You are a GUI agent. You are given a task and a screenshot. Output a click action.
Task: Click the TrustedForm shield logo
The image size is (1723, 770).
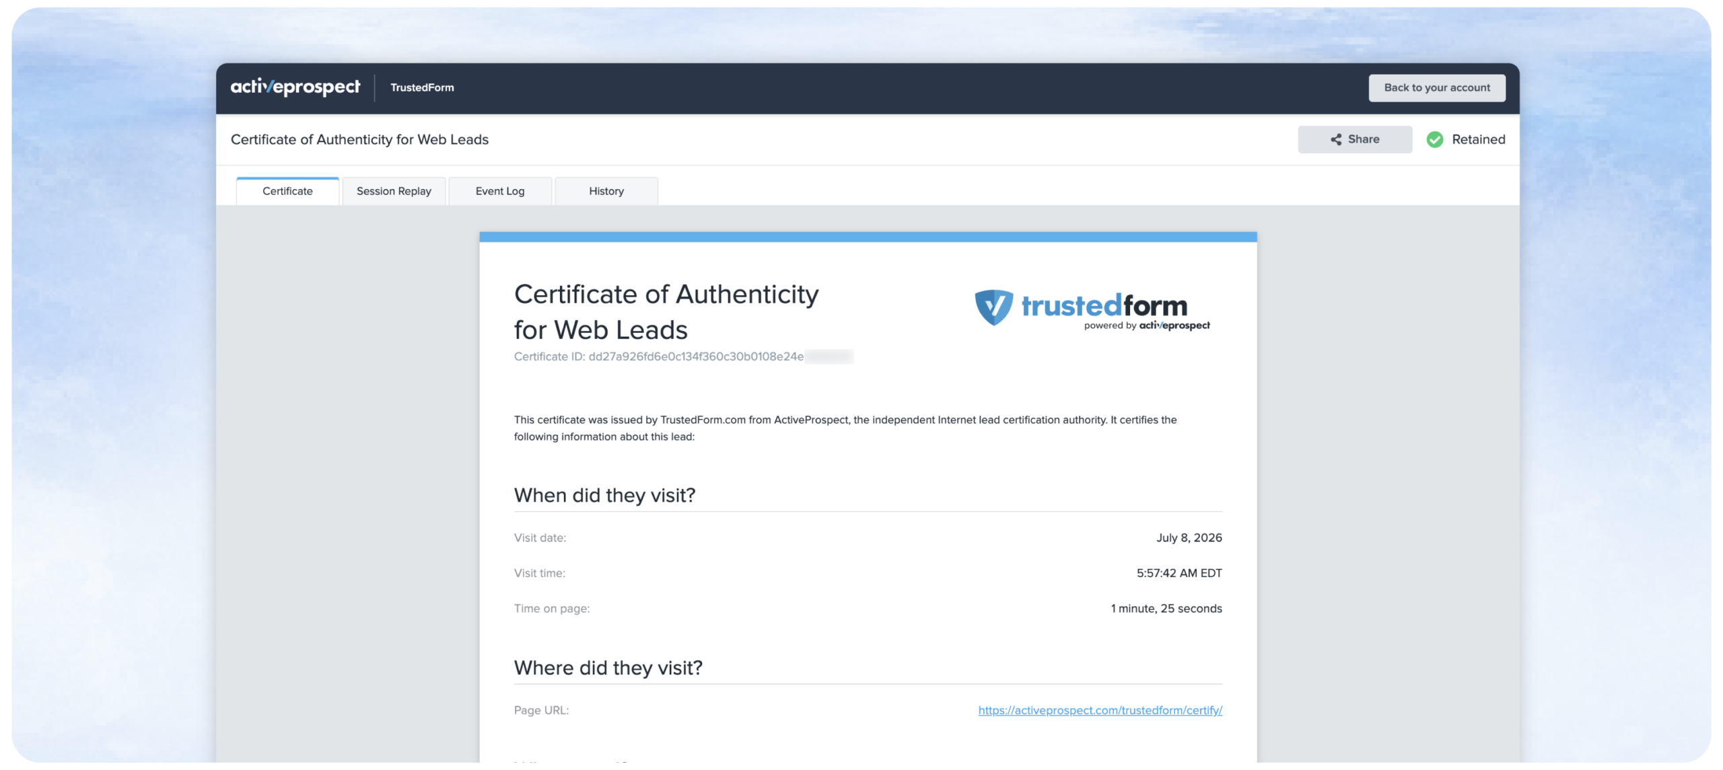click(993, 307)
